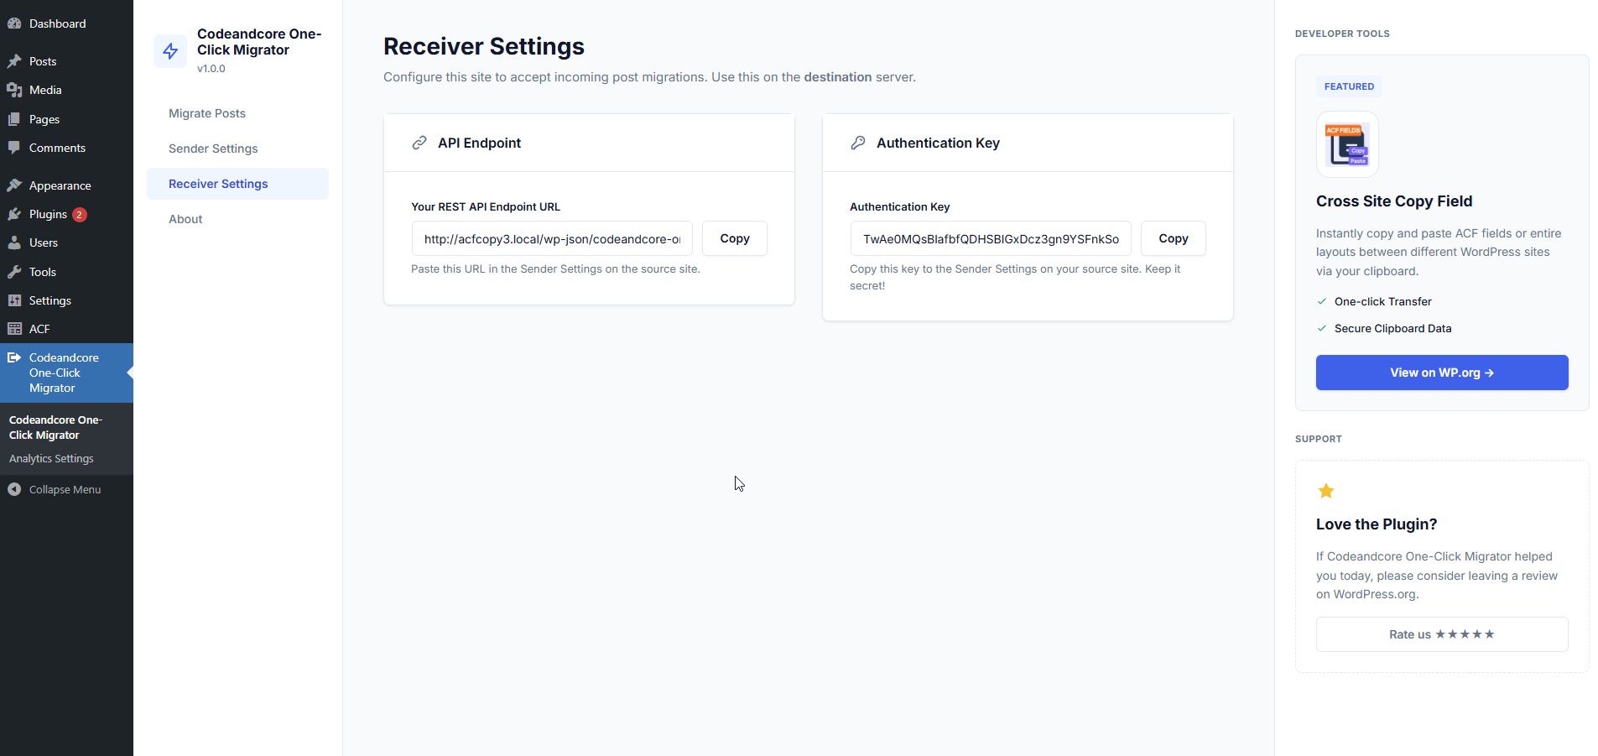Open the Appearance menu

click(x=66, y=185)
